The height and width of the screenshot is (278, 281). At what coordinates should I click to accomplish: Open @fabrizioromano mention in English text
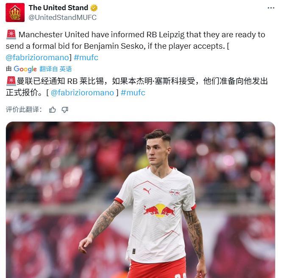pos(37,58)
